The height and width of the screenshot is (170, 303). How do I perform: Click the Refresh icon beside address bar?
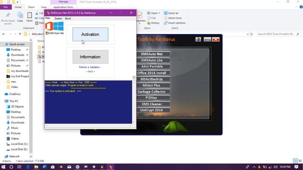(251, 34)
